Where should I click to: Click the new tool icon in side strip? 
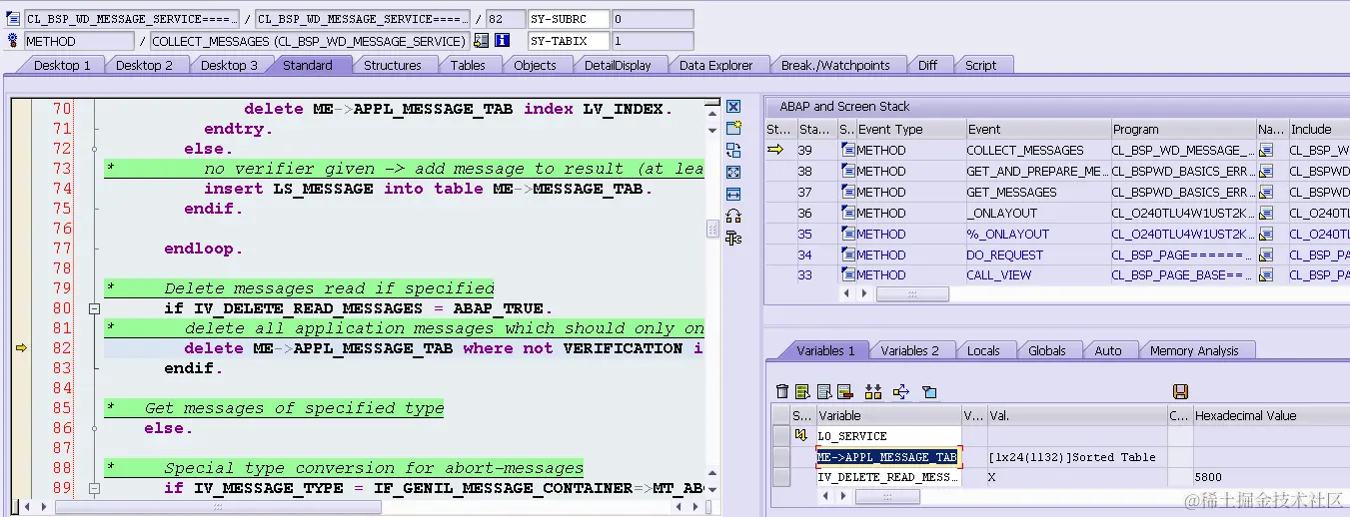[732, 128]
